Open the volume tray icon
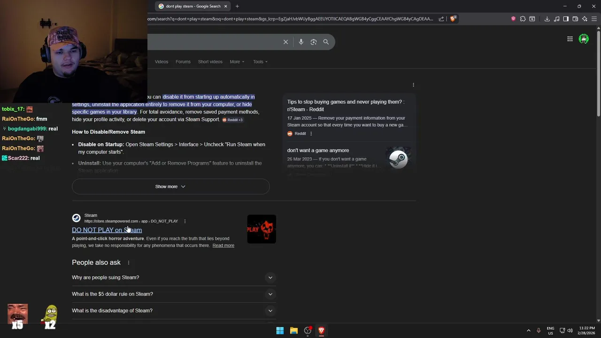 tap(570, 330)
